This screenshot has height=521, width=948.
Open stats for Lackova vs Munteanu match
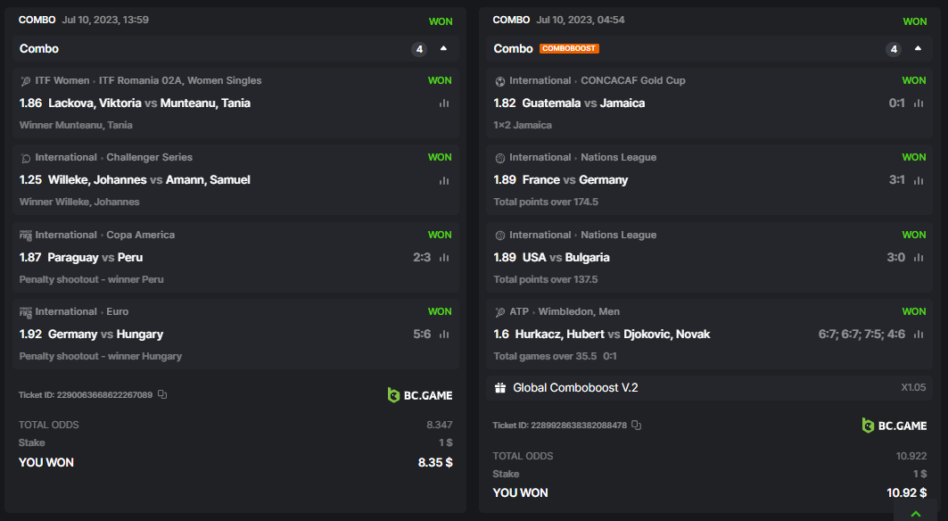pyautogui.click(x=443, y=103)
